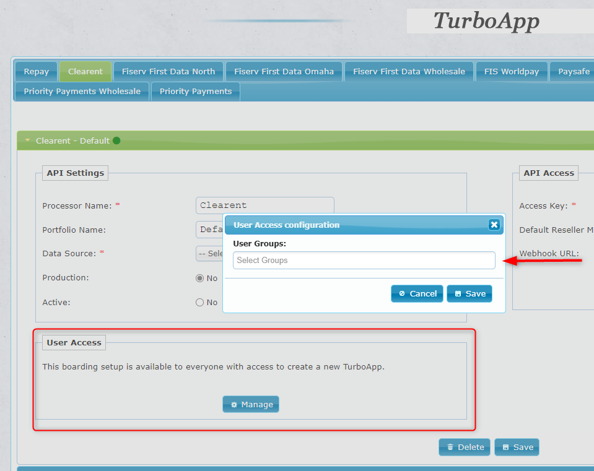Click the boarding setup availability message

click(x=213, y=366)
